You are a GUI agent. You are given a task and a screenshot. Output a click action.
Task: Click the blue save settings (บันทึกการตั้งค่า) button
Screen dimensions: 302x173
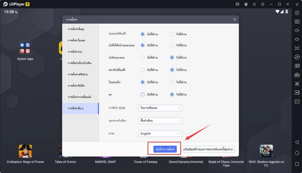point(165,149)
